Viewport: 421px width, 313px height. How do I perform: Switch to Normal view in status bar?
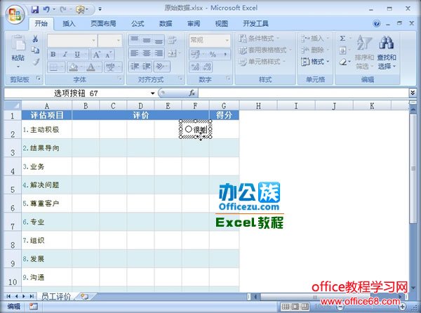coord(286,307)
